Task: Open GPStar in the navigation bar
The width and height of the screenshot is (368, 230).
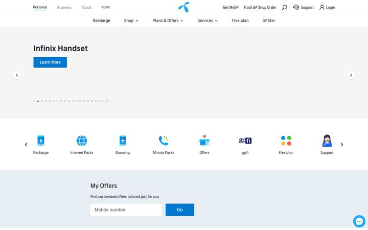Action: click(x=269, y=20)
